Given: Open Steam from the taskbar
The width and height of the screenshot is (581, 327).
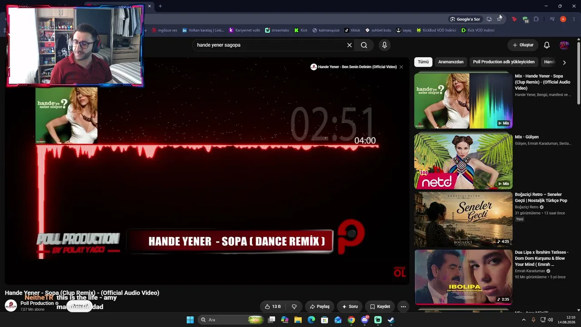Looking at the screenshot, I should (x=391, y=320).
